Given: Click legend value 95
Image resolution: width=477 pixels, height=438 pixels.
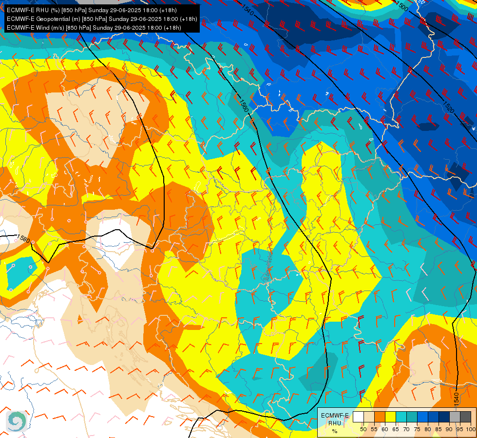Looking at the screenshot, I should (459, 429).
